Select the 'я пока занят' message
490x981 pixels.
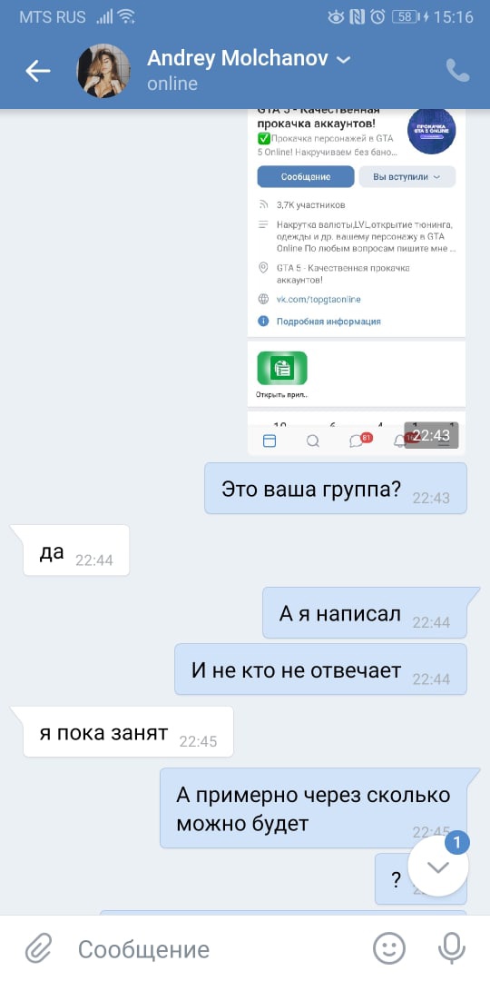[x=128, y=732]
